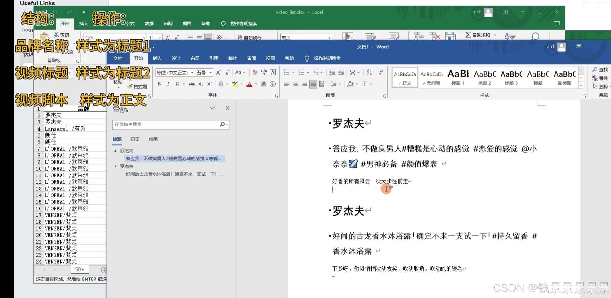Insert enclosed character icon
611x298 pixels.
point(273,84)
